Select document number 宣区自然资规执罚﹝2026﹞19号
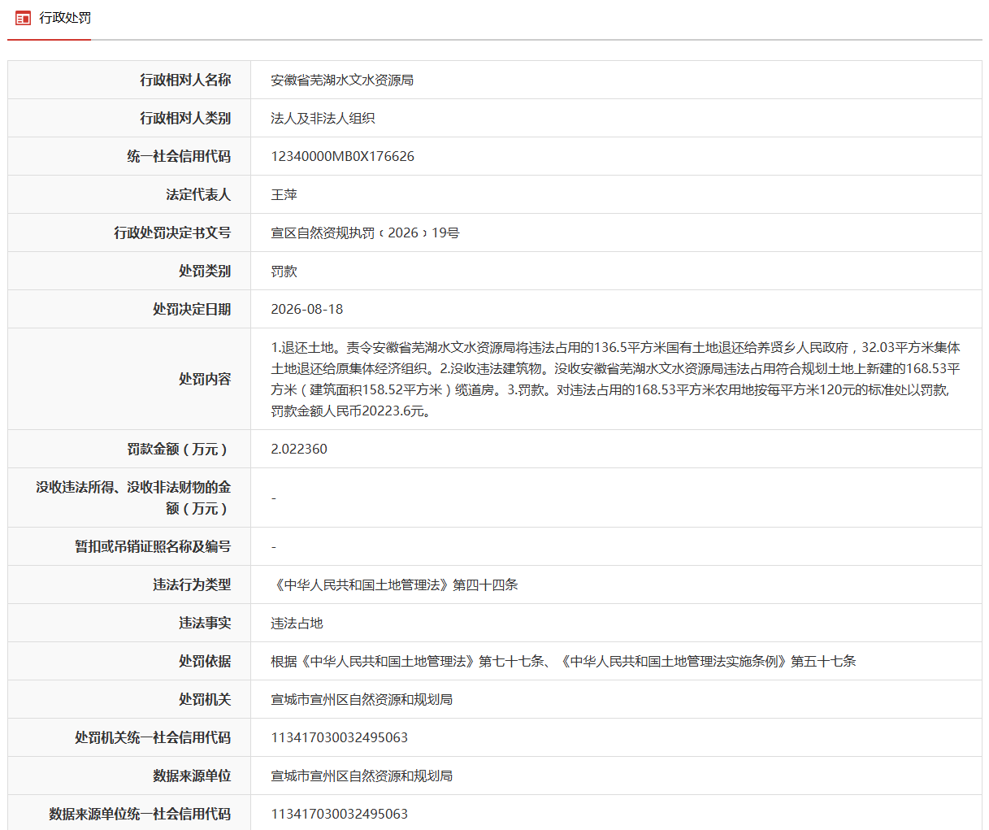Viewport: 989px width, 830px height. pyautogui.click(x=365, y=232)
